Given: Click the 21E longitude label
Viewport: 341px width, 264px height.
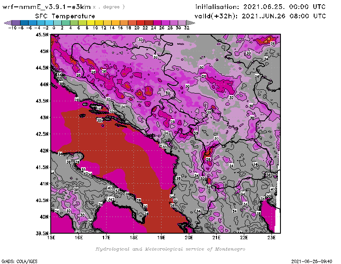Looking at the screenshot, I should (217, 238).
